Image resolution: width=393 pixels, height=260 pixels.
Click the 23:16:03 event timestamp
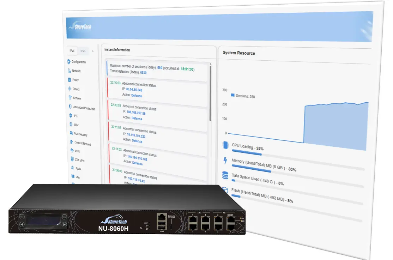click(x=115, y=83)
